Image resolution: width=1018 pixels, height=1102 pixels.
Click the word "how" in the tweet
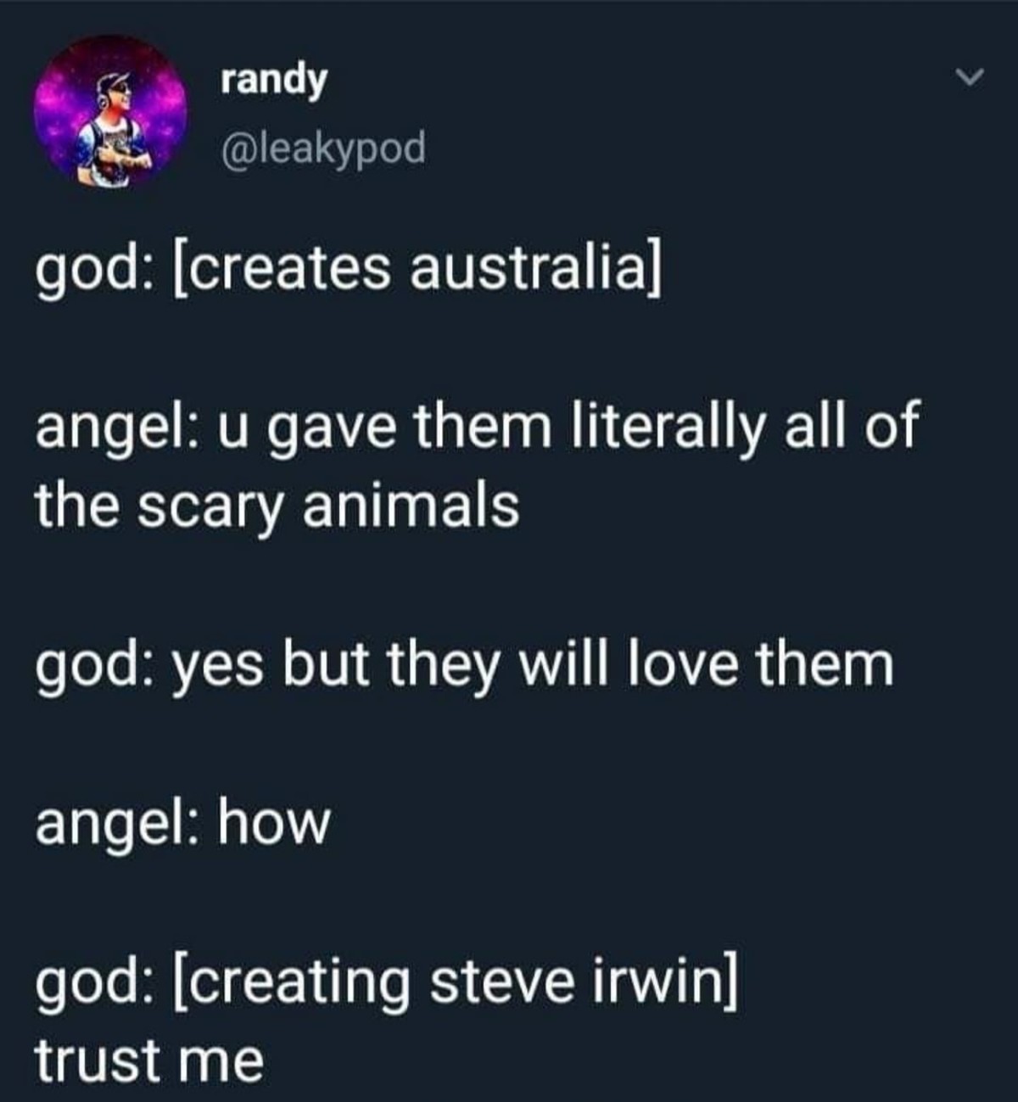273,823
